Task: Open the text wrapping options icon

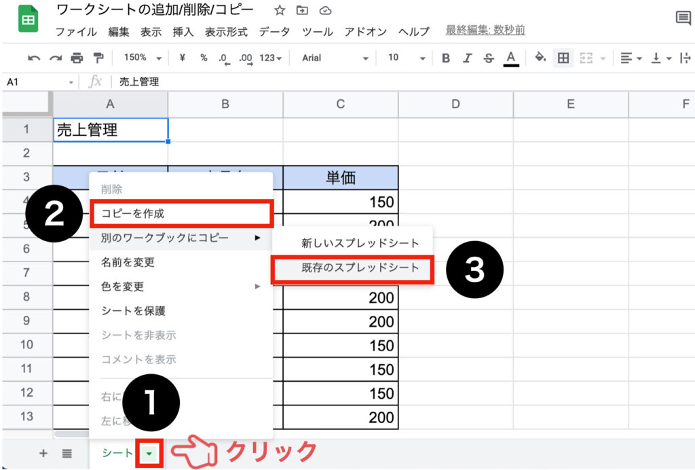Action: (685, 58)
